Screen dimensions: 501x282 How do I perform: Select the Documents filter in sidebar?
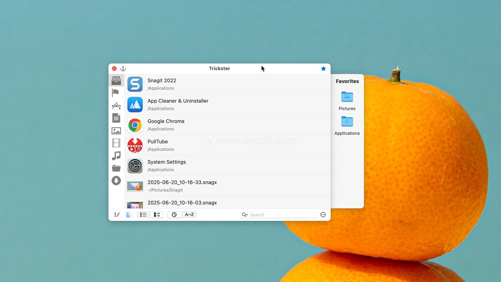click(116, 118)
